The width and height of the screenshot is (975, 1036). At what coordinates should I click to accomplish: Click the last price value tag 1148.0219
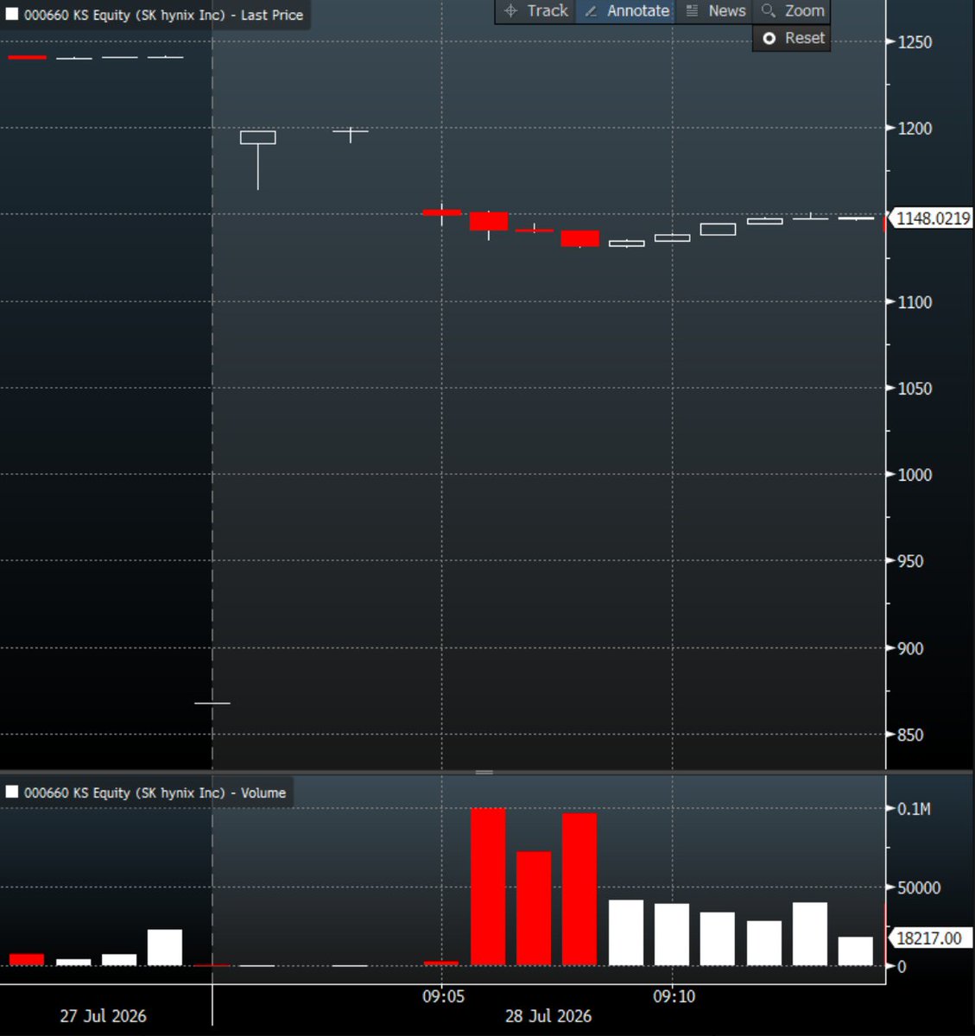(x=933, y=218)
